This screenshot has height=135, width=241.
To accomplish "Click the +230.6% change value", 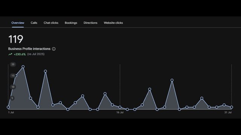I will (20, 54).
